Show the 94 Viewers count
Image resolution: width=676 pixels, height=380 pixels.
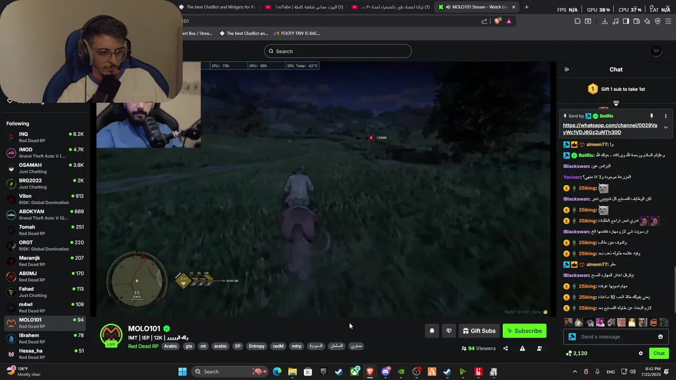[x=478, y=348]
